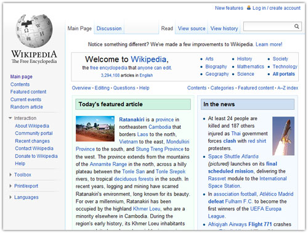308x233 pixels.
Task: Follow the red shirt protesters link
Action: tap(257, 141)
